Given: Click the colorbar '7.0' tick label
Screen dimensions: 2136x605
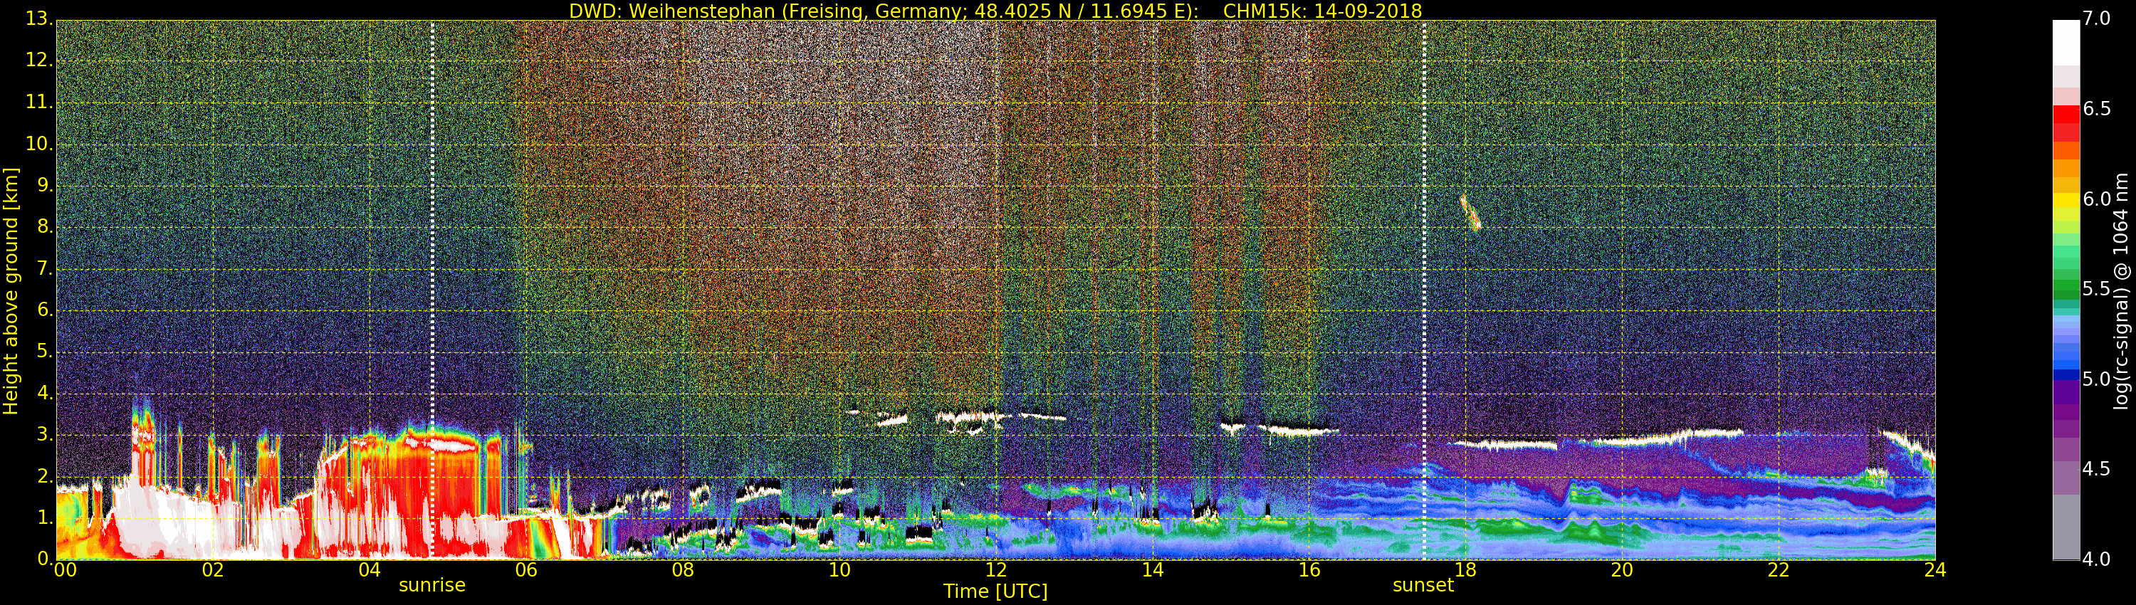Looking at the screenshot, I should click(2096, 19).
